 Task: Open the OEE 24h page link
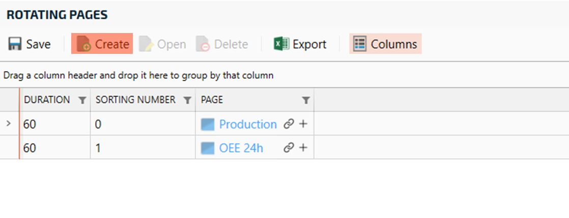coord(241,148)
